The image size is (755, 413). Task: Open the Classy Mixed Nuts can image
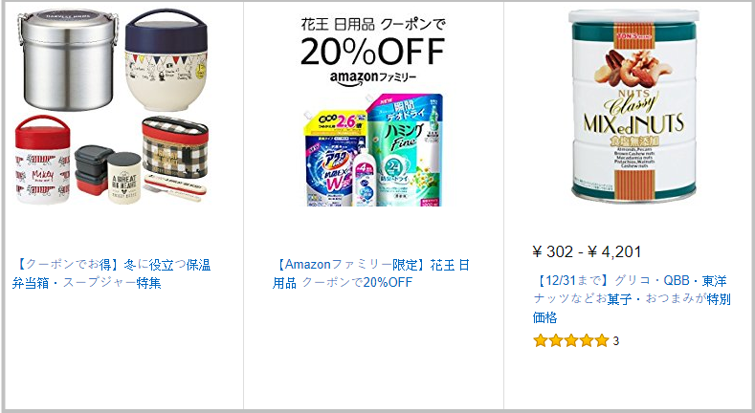633,105
